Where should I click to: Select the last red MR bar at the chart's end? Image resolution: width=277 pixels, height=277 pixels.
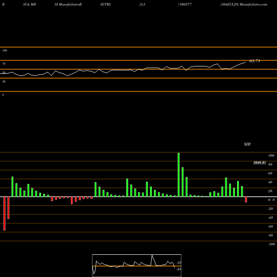tap(246, 199)
